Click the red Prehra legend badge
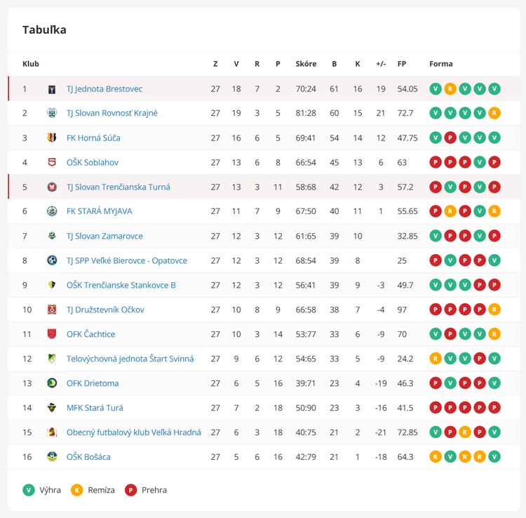This screenshot has width=526, height=518. (131, 490)
